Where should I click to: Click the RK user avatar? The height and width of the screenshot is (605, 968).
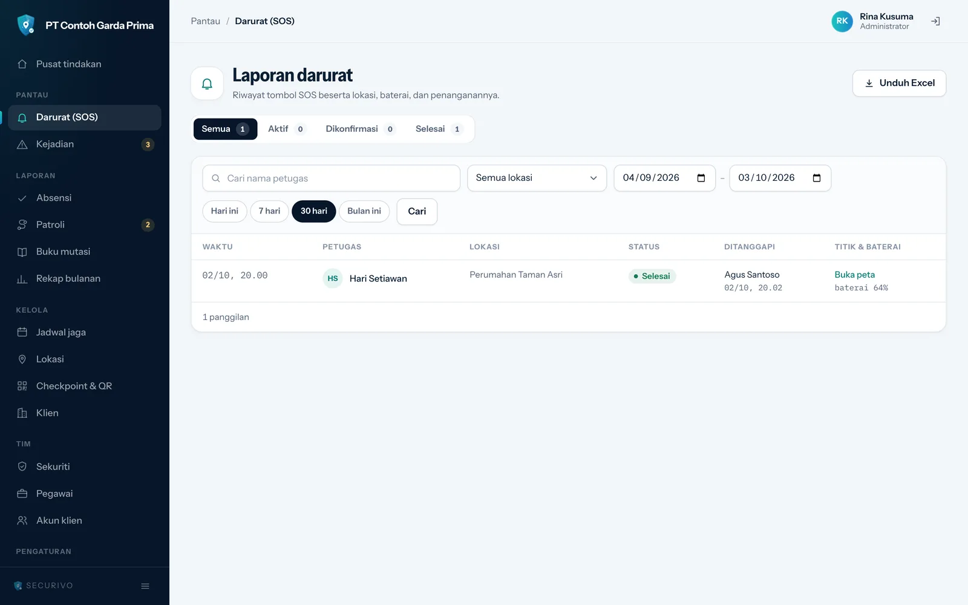842,21
